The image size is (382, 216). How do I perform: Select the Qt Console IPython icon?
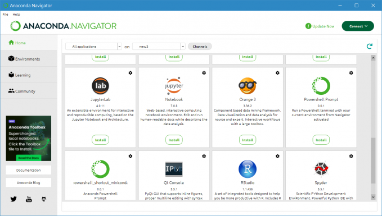pos(174,169)
